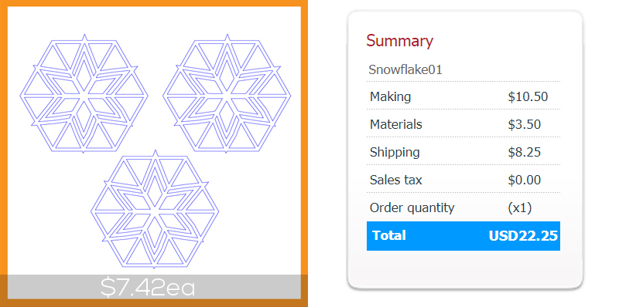Click the $10.50 making price
The height and width of the screenshot is (307, 619).
[528, 96]
